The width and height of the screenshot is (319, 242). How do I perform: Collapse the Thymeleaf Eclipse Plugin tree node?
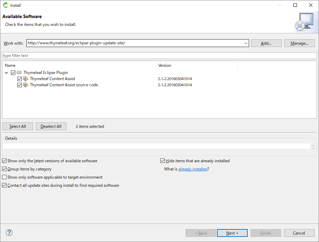(x=6, y=72)
